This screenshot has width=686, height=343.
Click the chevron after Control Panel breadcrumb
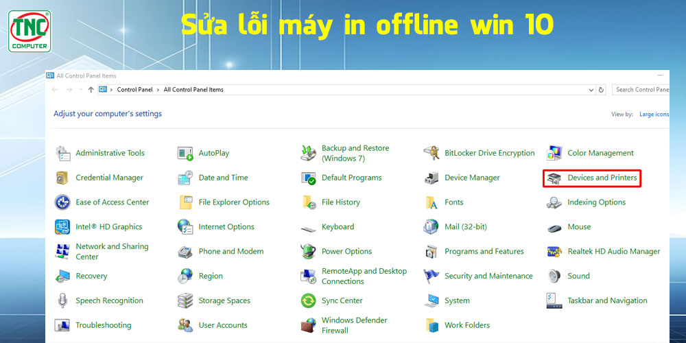pos(158,90)
